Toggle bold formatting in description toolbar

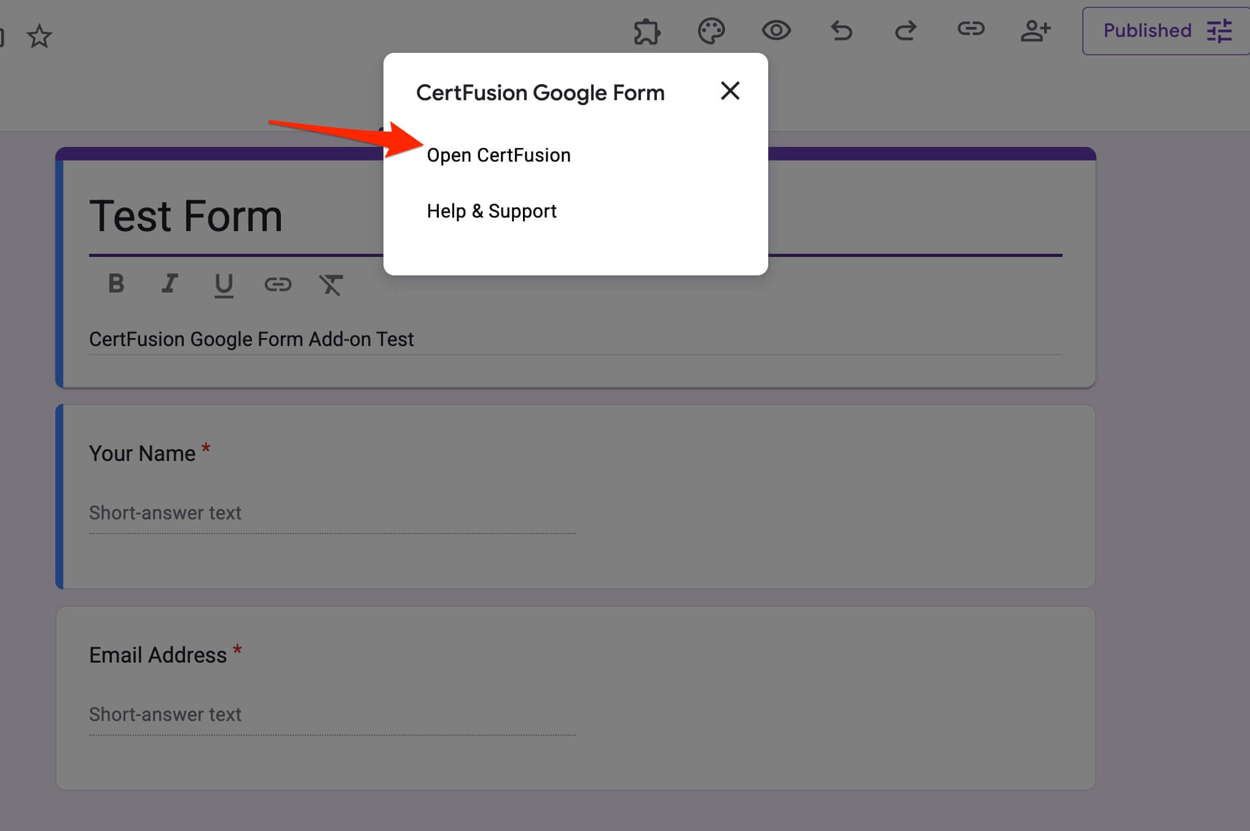116,284
